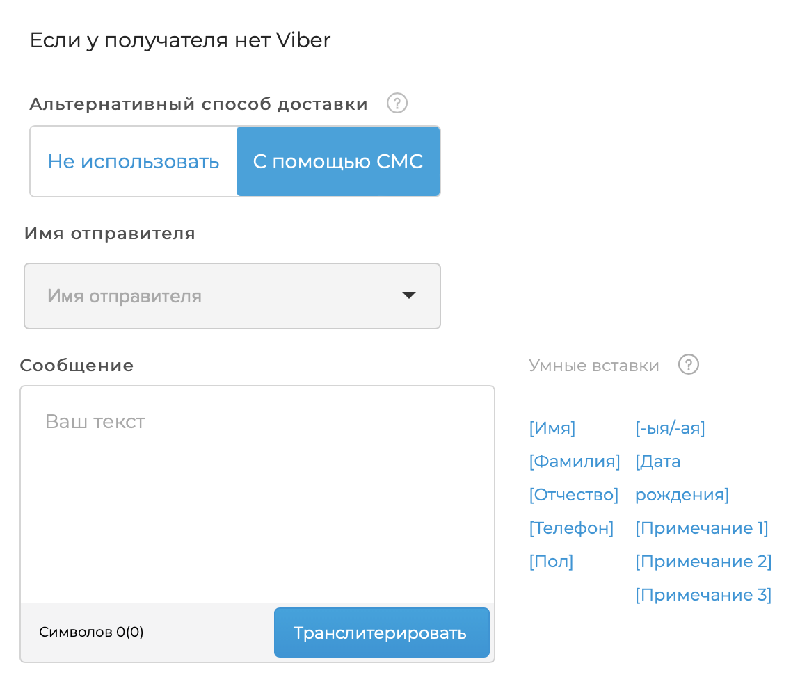Insert the [Примечание 1] smart tag
Viewport: 800px width, 677px height.
[701, 528]
